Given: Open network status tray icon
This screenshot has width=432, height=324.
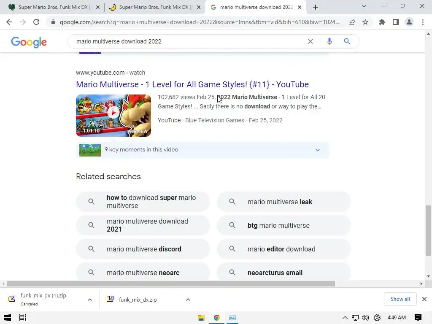Looking at the screenshot, I should point(355,318).
